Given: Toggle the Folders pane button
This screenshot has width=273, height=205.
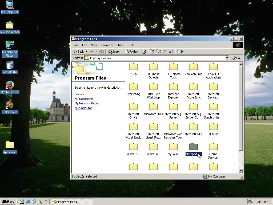Looking at the screenshot, I should [132, 52].
